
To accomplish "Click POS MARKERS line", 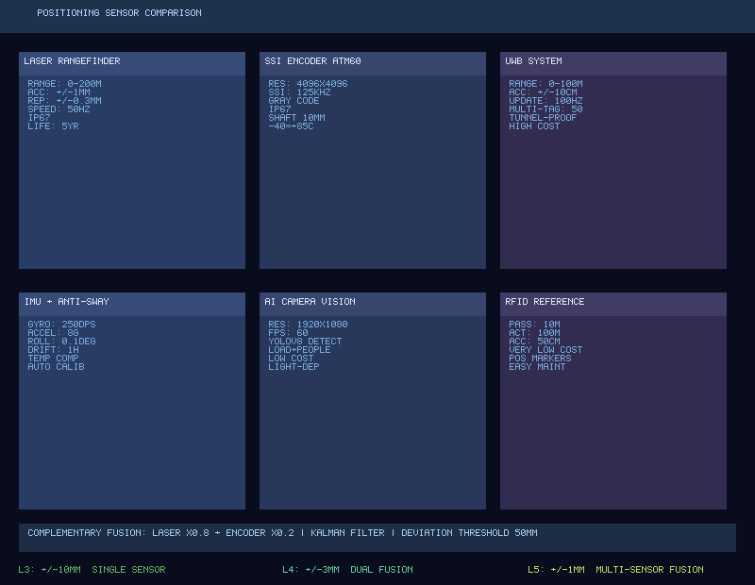I will [540, 359].
